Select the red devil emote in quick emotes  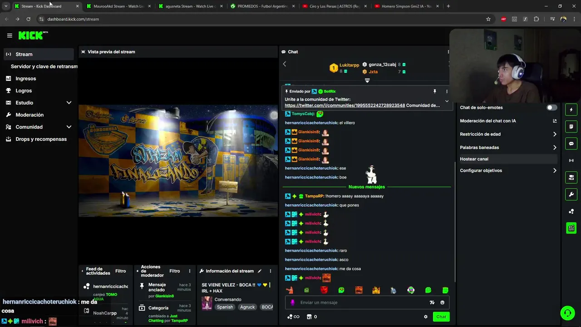[x=324, y=290]
